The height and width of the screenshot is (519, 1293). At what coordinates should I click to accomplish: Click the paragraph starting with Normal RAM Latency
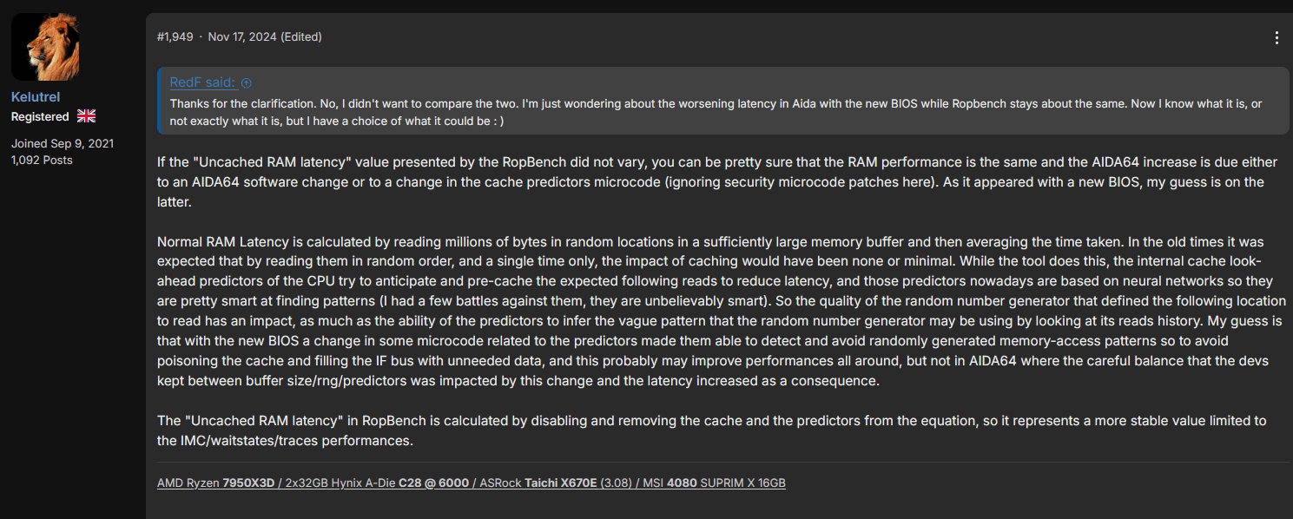click(721, 311)
